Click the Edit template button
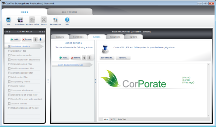 click(x=107, y=58)
